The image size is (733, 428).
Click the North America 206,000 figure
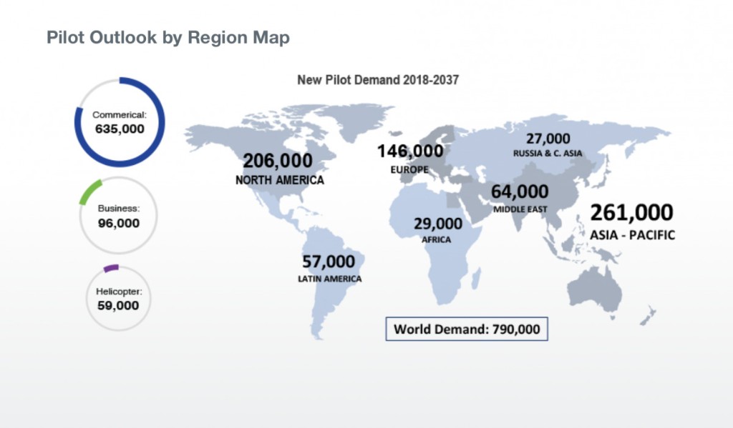point(277,161)
